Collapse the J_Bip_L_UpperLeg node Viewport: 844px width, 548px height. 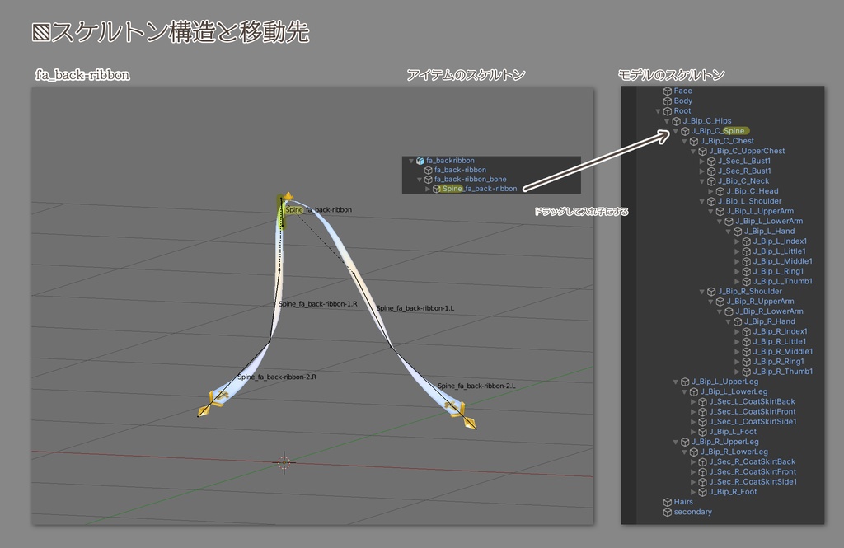click(676, 382)
